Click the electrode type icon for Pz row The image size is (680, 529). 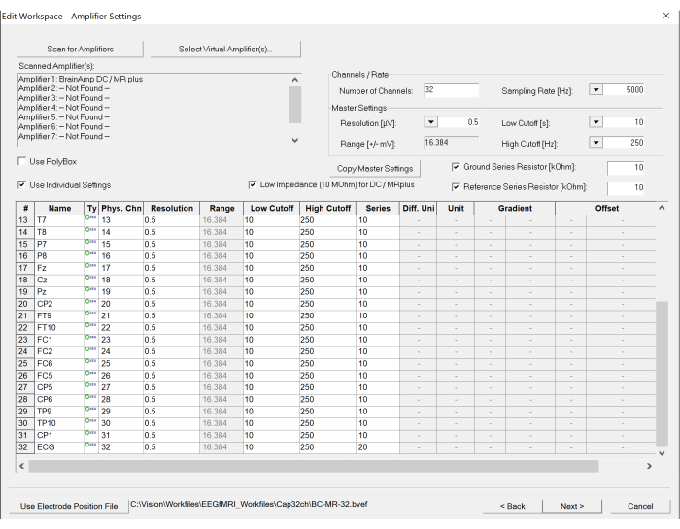[90, 289]
